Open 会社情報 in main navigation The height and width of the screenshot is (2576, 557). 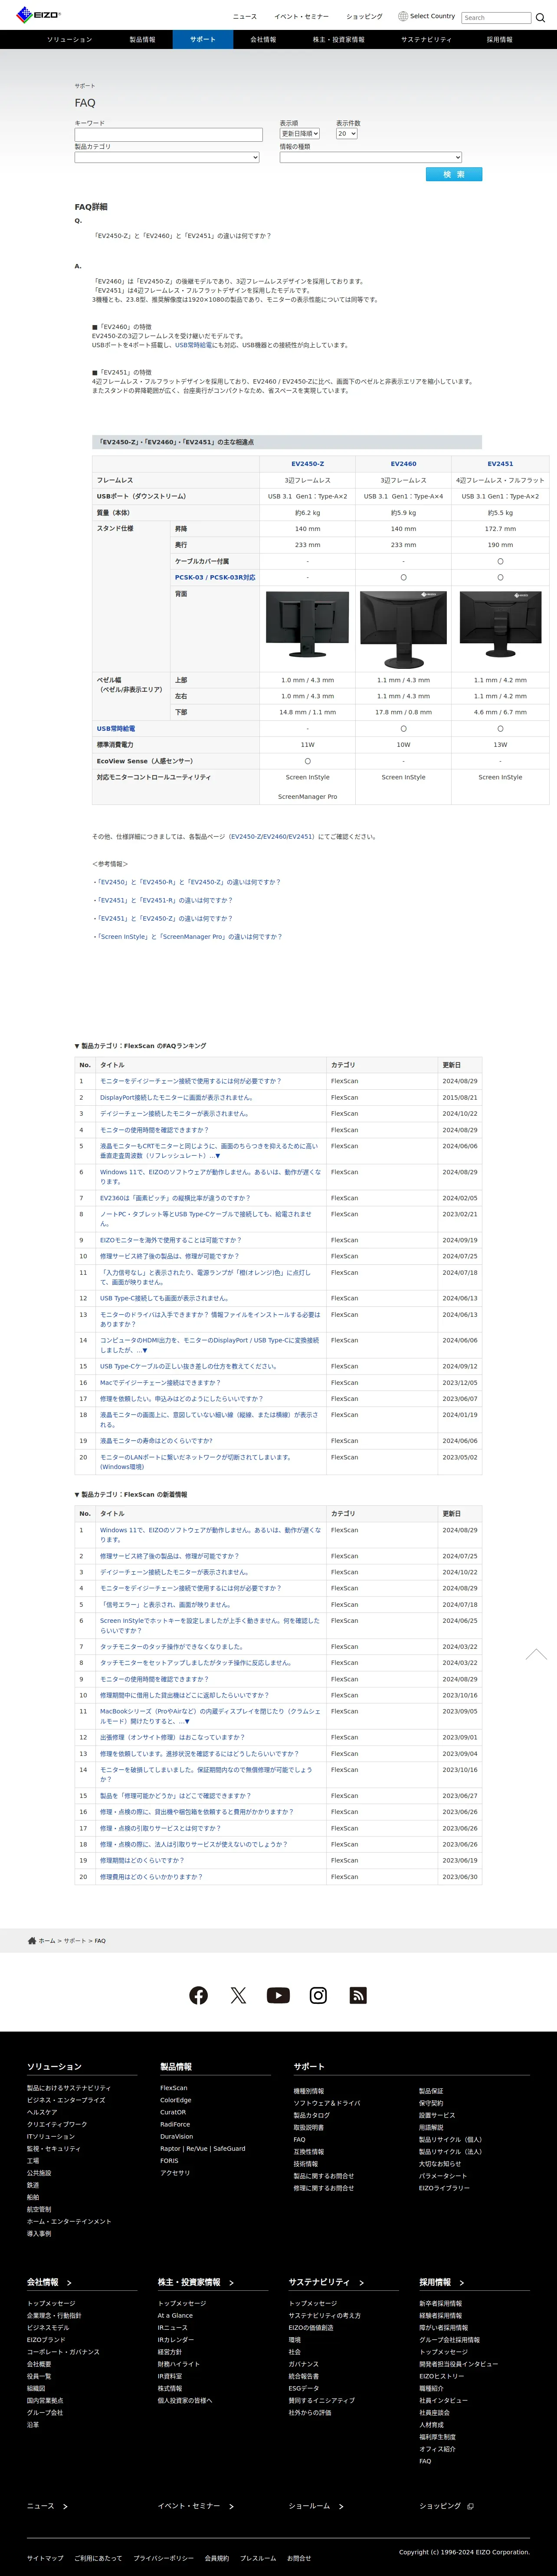coord(263,40)
